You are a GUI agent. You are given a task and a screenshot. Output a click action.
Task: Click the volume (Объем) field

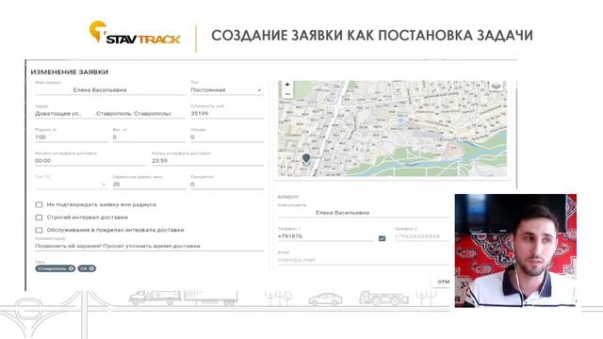pyautogui.click(x=227, y=137)
